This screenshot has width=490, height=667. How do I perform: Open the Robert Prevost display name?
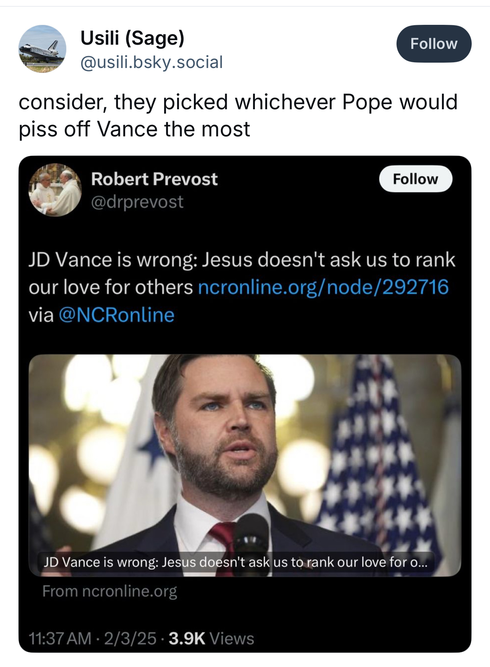tap(154, 179)
